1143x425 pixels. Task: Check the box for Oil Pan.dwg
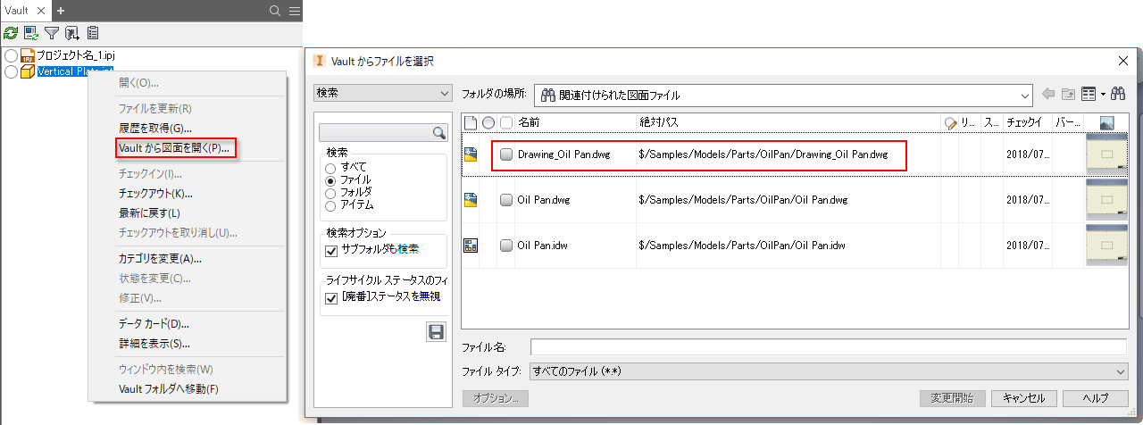click(x=506, y=200)
